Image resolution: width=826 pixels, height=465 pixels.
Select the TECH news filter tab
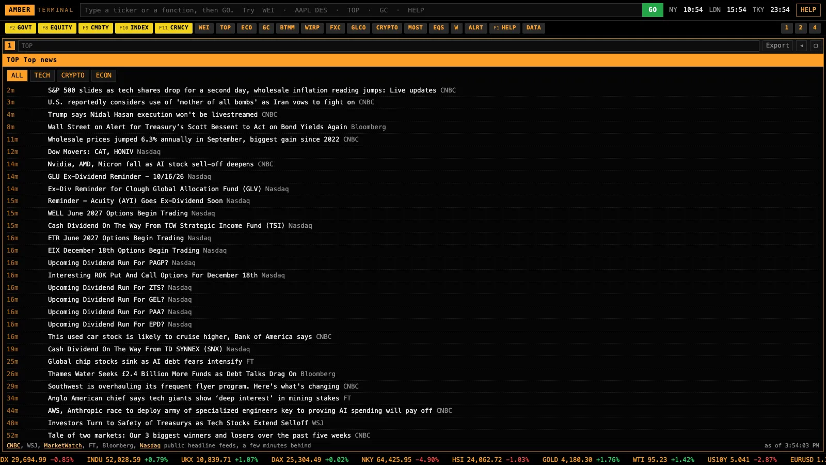tap(42, 75)
